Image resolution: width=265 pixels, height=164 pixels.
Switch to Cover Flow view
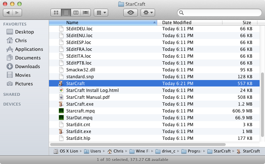click(x=86, y=13)
